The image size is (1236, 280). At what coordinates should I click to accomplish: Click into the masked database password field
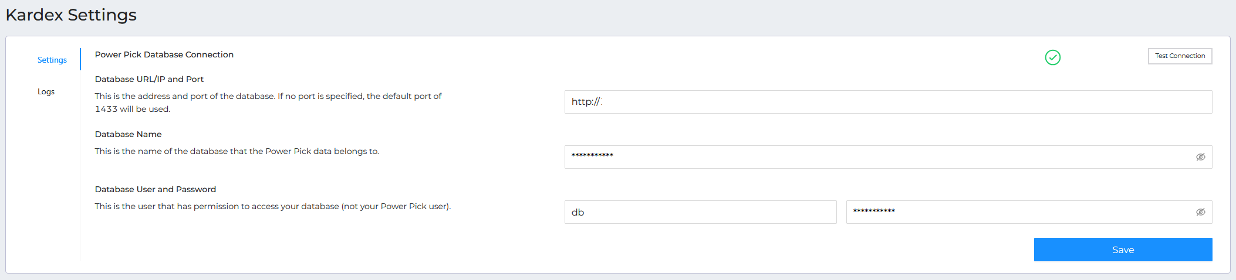click(1018, 212)
